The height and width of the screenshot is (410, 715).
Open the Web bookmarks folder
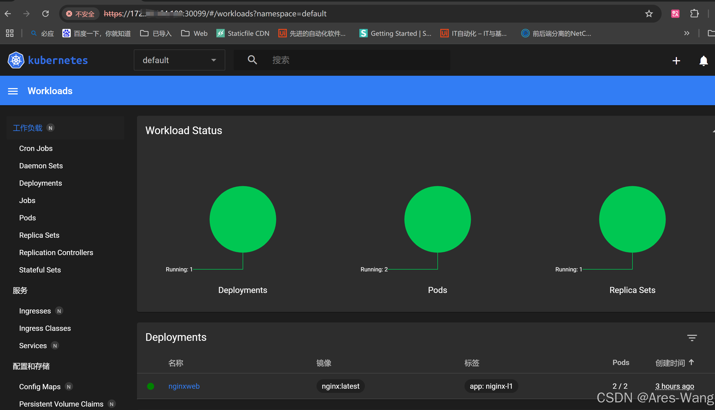tap(194, 33)
